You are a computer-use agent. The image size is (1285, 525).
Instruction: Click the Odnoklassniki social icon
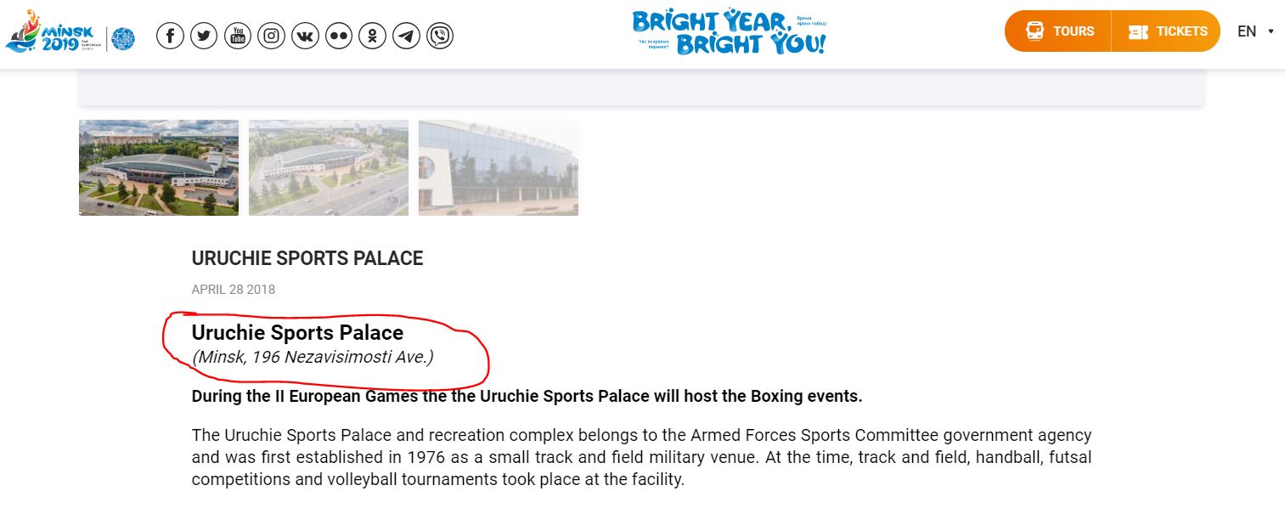372,36
